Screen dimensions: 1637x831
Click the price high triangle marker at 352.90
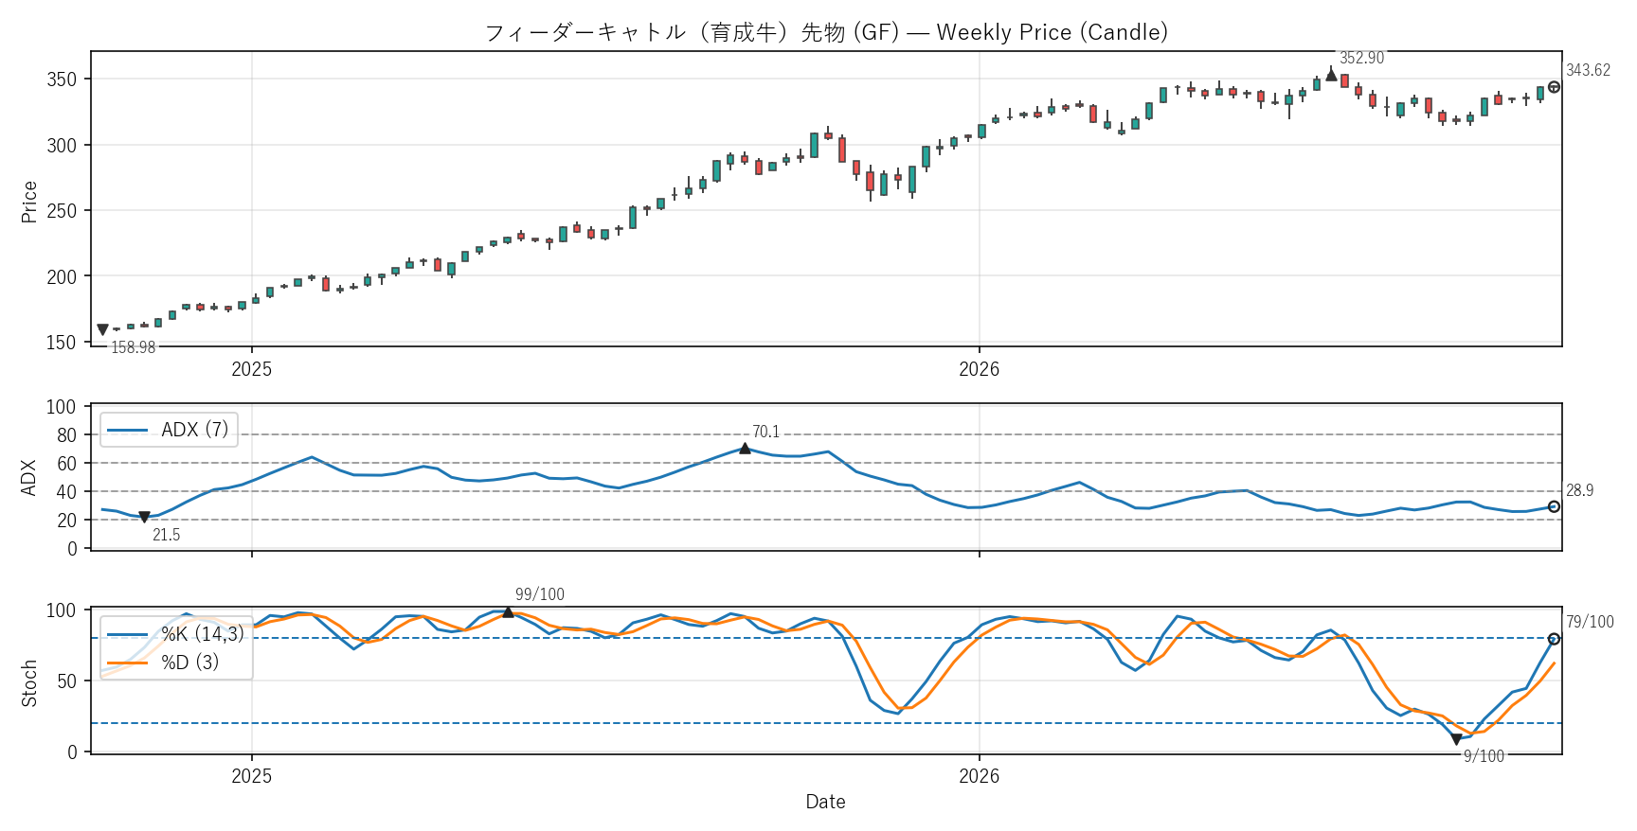1331,75
